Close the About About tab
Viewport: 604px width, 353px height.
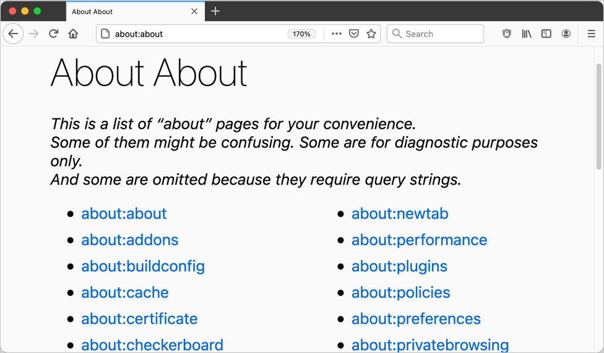(194, 11)
